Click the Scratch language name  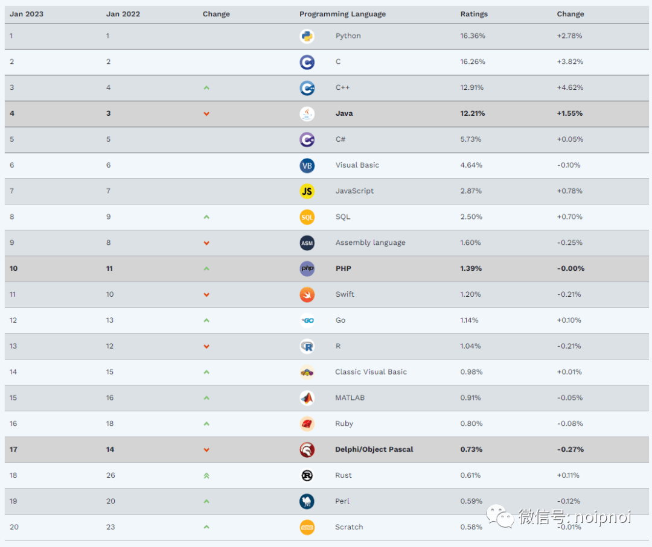[x=350, y=527]
